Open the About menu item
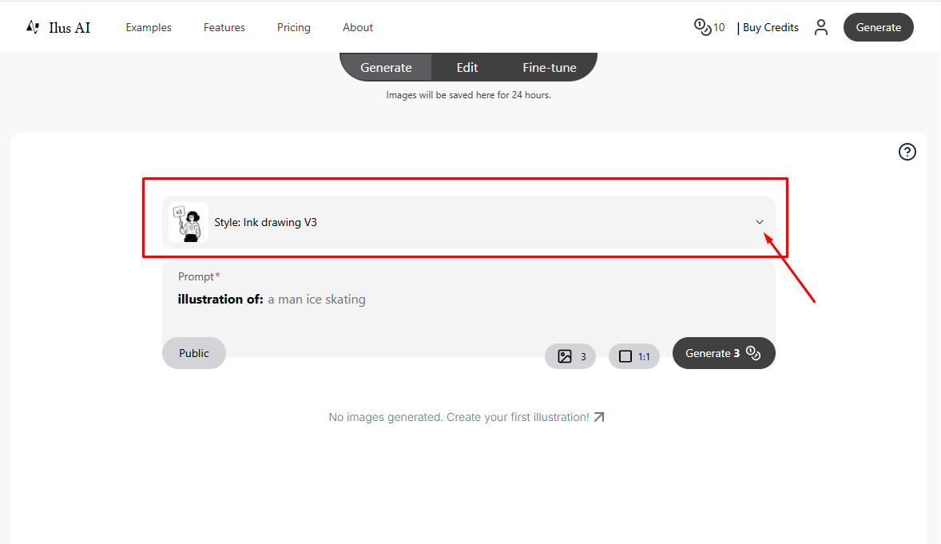This screenshot has height=544, width=941. (x=358, y=28)
